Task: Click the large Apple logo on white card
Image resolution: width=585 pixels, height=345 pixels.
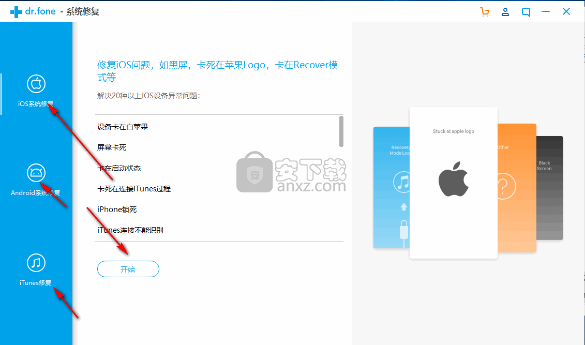Action: (453, 179)
